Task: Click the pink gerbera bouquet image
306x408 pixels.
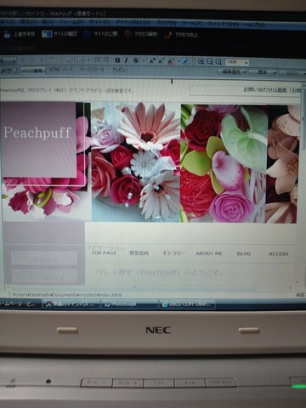Action: (136, 161)
